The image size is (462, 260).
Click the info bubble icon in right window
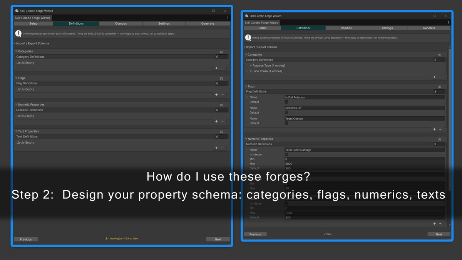point(248,38)
